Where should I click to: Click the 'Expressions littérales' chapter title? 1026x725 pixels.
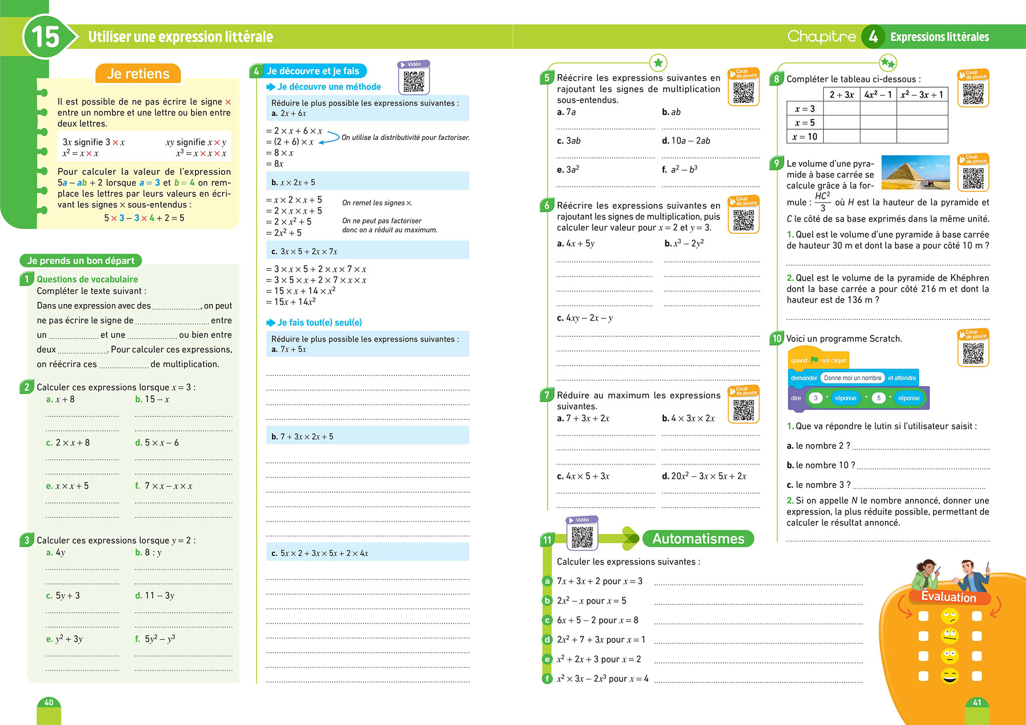[x=940, y=37]
